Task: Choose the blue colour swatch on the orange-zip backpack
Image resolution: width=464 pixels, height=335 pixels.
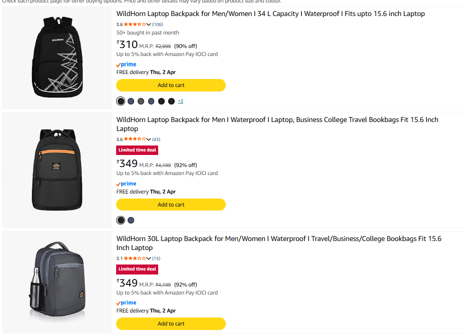Action: click(131, 220)
